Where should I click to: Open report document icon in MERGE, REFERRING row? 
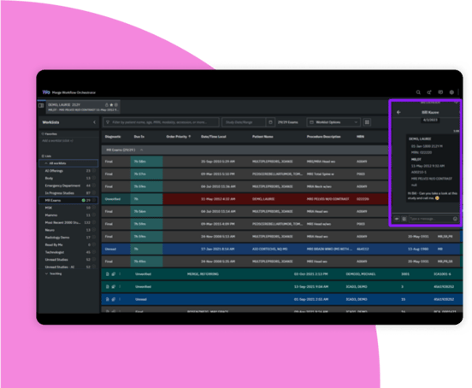point(108,274)
